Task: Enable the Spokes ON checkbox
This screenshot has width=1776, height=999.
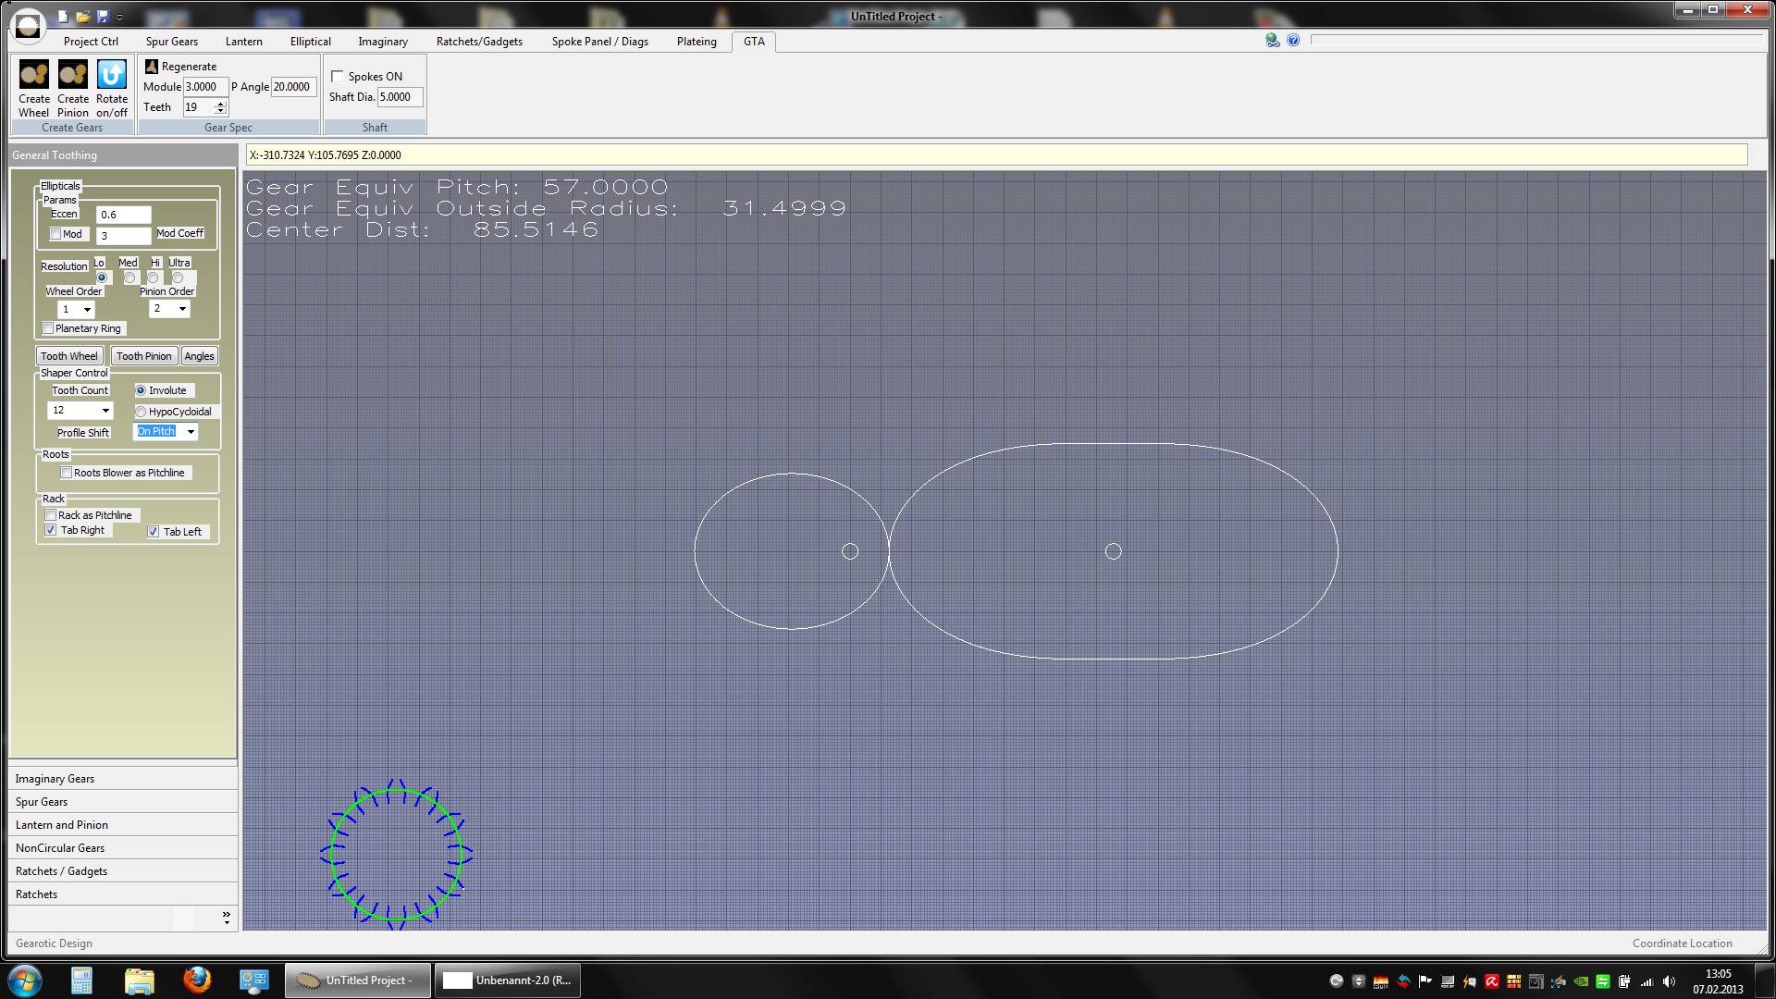Action: click(338, 77)
